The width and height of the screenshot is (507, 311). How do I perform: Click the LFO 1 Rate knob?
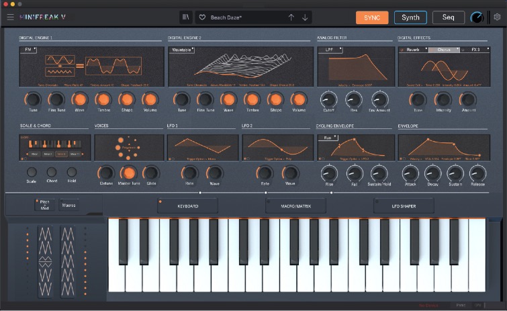(x=189, y=173)
